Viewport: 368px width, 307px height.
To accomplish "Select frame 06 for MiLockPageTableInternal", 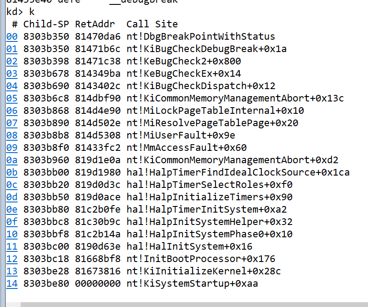I will pos(12,111).
